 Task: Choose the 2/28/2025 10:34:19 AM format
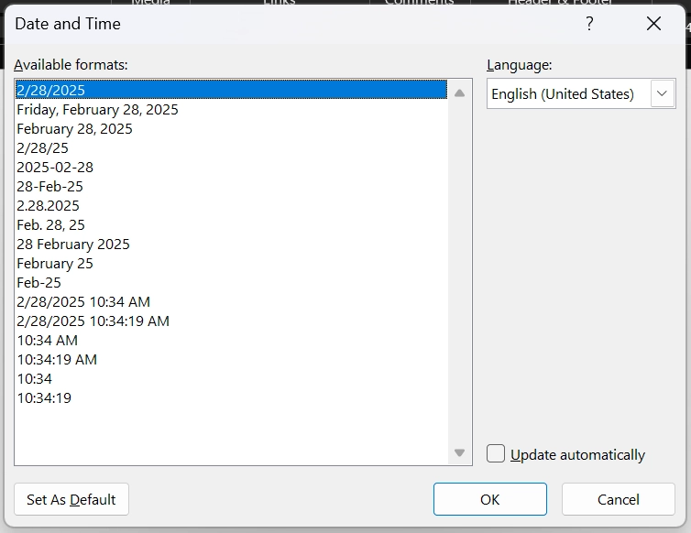pos(93,321)
